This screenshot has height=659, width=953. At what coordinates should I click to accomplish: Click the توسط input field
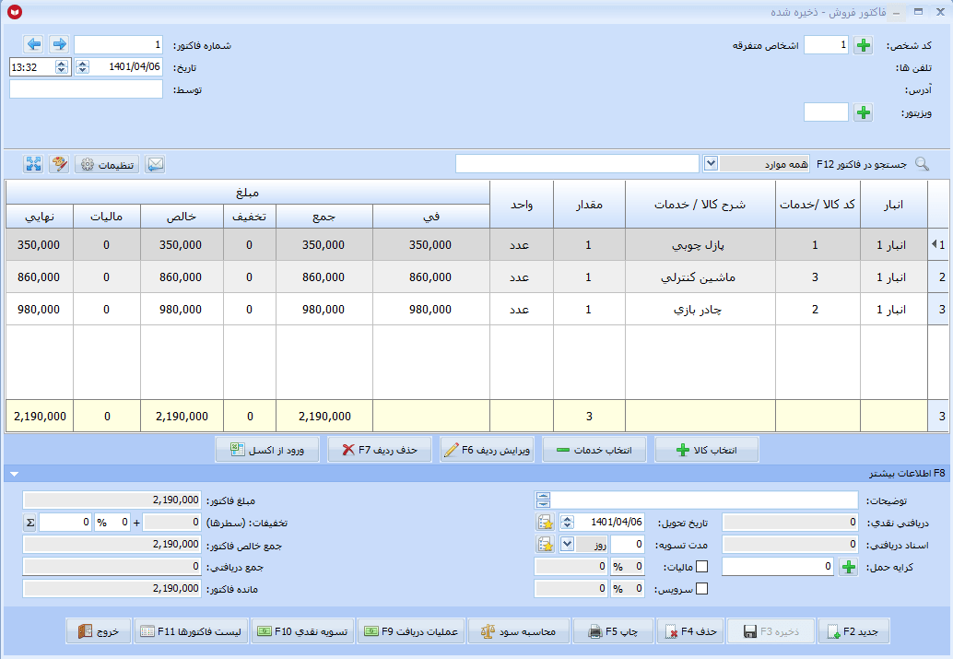coord(87,88)
